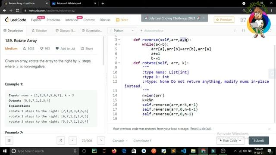Click the Reset to default link
This screenshot has height=155, width=276.
(x=201, y=129)
